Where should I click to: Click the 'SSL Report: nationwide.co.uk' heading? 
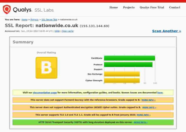tap(42, 26)
